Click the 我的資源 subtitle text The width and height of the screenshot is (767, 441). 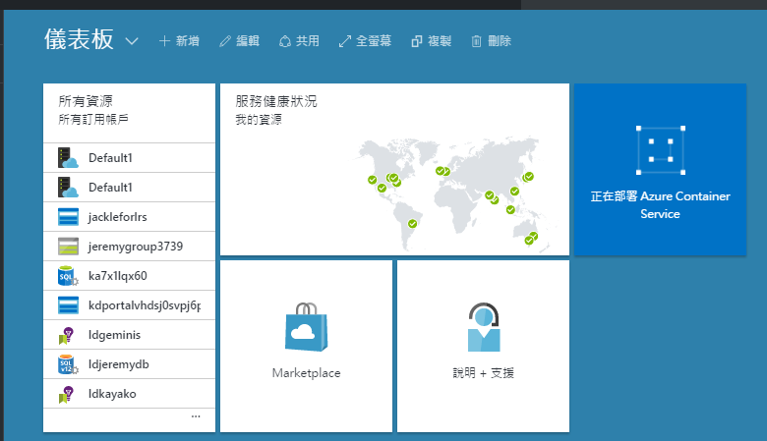tap(259, 120)
